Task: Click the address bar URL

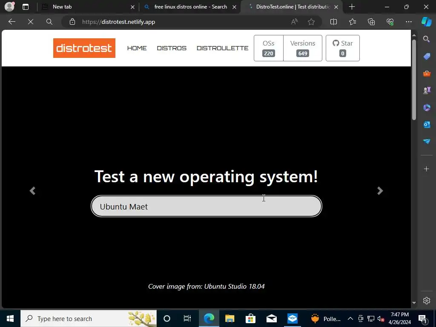Action: point(118,22)
